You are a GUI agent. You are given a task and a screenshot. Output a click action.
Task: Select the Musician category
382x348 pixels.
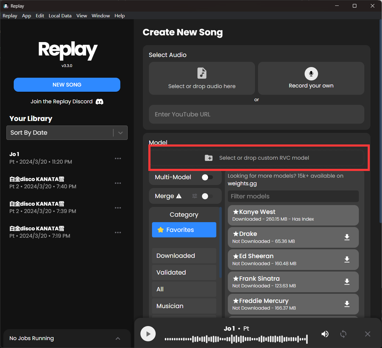point(184,306)
